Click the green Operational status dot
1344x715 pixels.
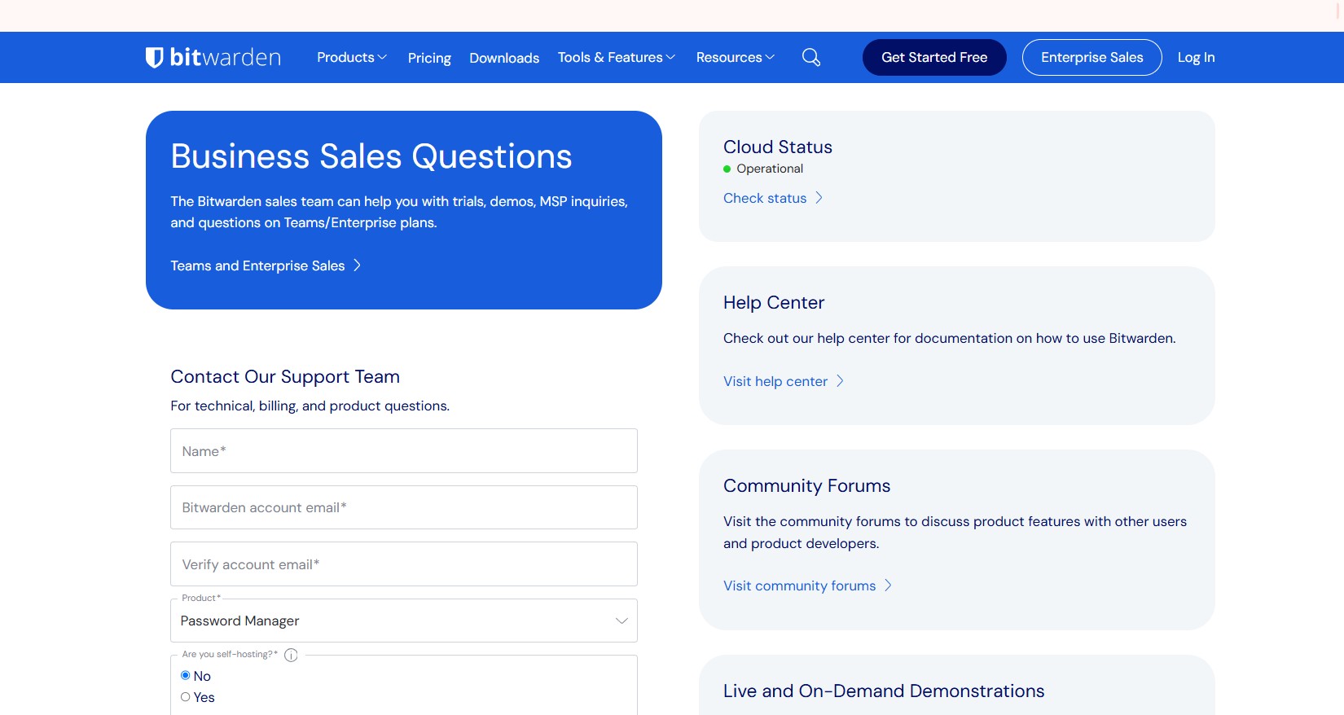[727, 169]
